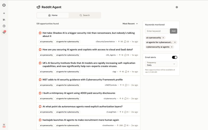Click r/nottheonion subreddit name
This screenshot has height=130, width=208.
(x=108, y=125)
